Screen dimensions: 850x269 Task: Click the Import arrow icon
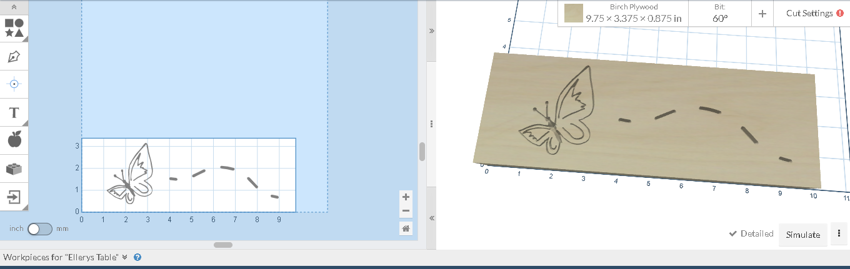[14, 197]
